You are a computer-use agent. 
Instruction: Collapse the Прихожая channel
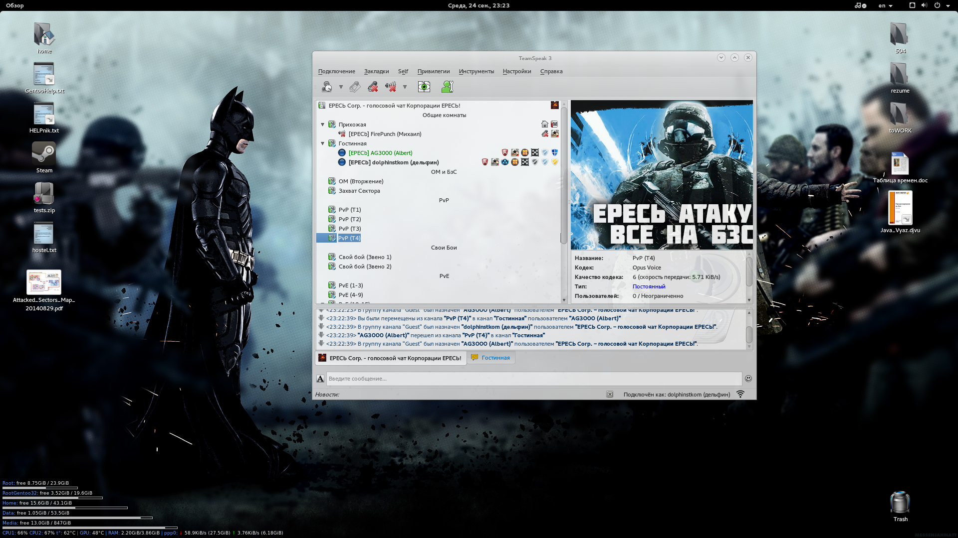pos(322,125)
